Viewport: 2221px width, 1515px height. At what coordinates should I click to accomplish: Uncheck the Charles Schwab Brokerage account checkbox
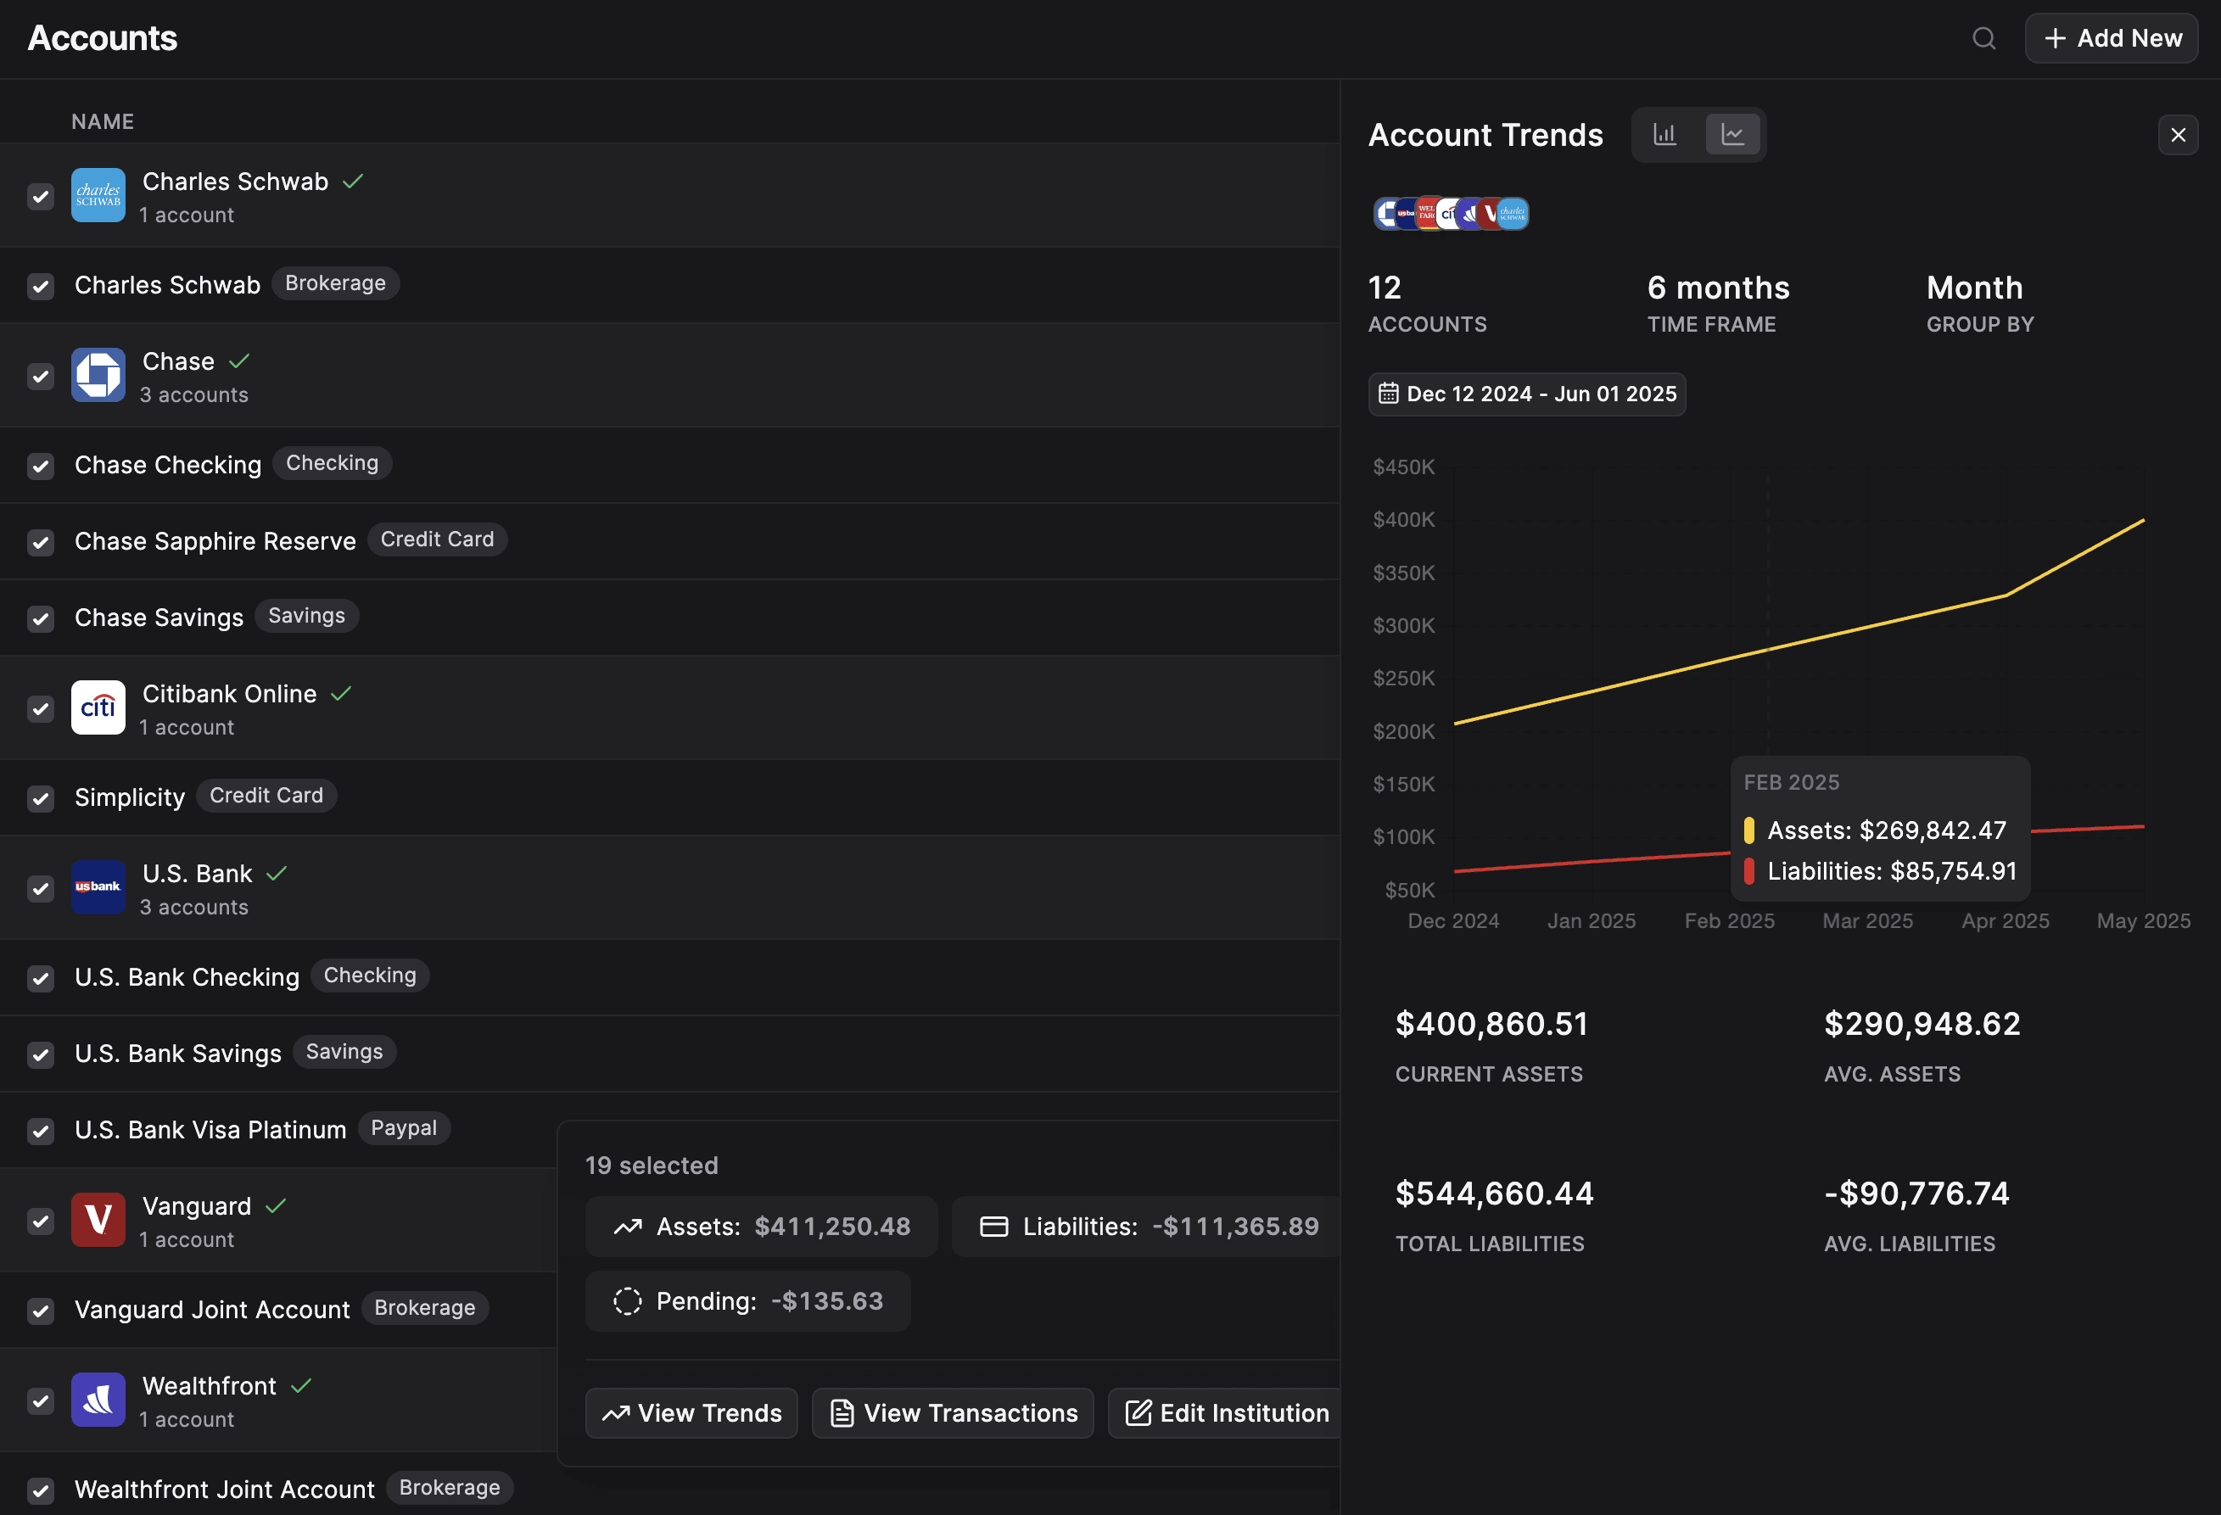pyautogui.click(x=40, y=286)
